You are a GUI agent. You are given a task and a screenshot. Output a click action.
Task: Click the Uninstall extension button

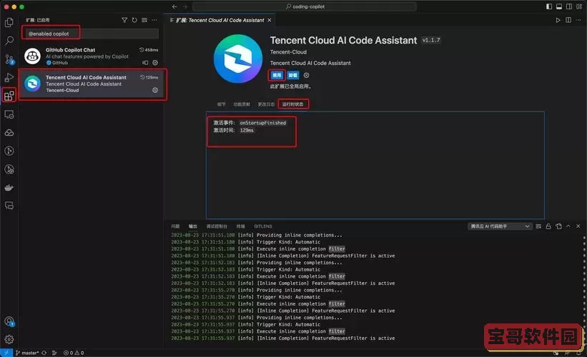coord(293,75)
